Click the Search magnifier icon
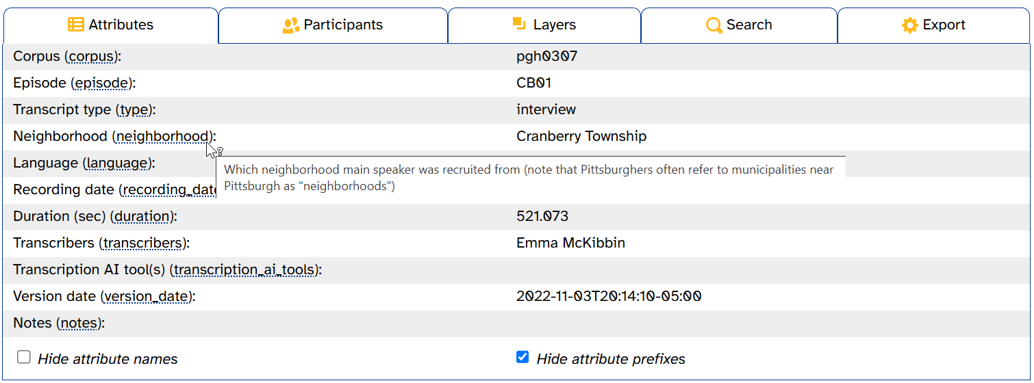The height and width of the screenshot is (383, 1034). pos(714,25)
